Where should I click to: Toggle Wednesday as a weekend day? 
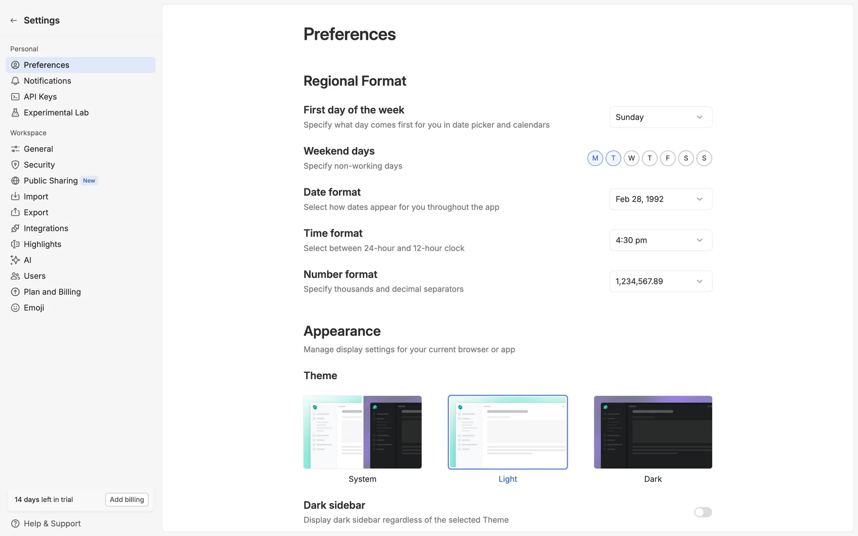(631, 158)
